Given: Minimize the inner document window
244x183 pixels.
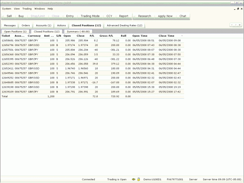Looking at the screenshot, I should tap(235, 9).
